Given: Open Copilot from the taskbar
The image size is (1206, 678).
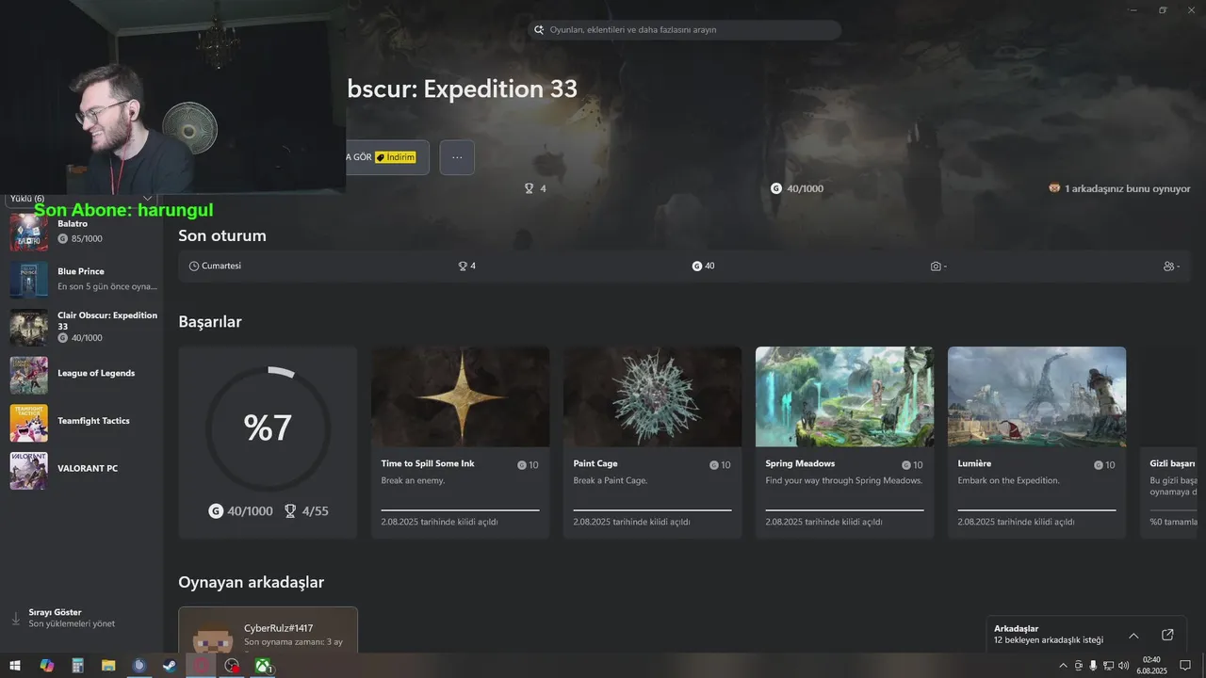Looking at the screenshot, I should [46, 666].
